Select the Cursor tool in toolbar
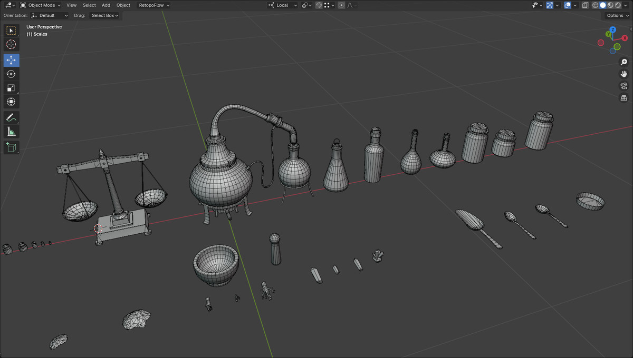Image resolution: width=633 pixels, height=358 pixels. pyautogui.click(x=12, y=45)
